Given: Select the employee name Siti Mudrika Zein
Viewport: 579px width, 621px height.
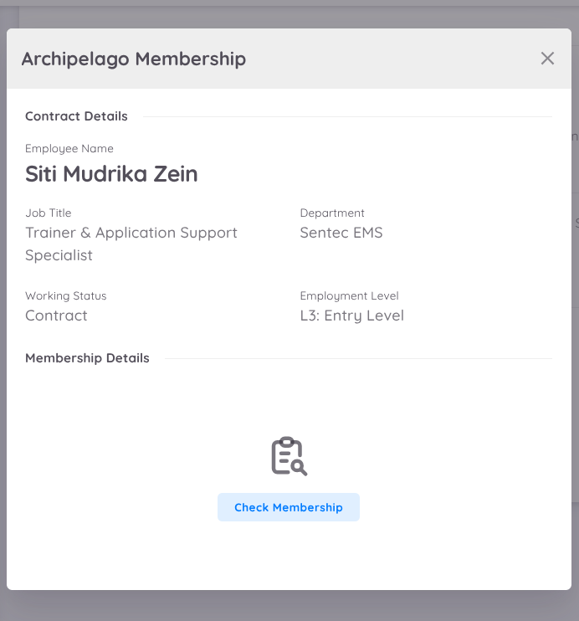Looking at the screenshot, I should point(111,174).
